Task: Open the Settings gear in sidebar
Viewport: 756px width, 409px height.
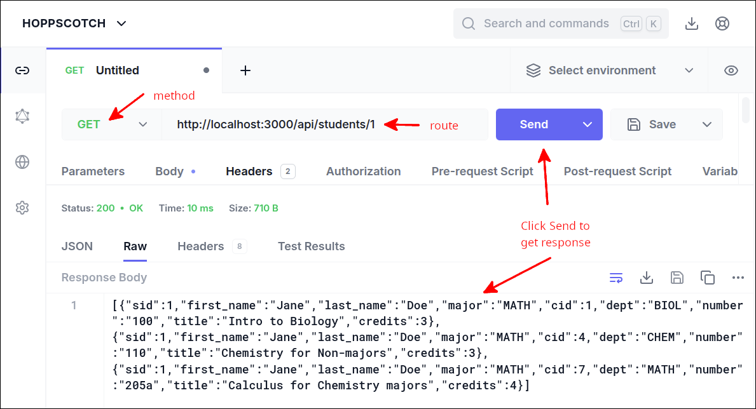Action: point(23,208)
